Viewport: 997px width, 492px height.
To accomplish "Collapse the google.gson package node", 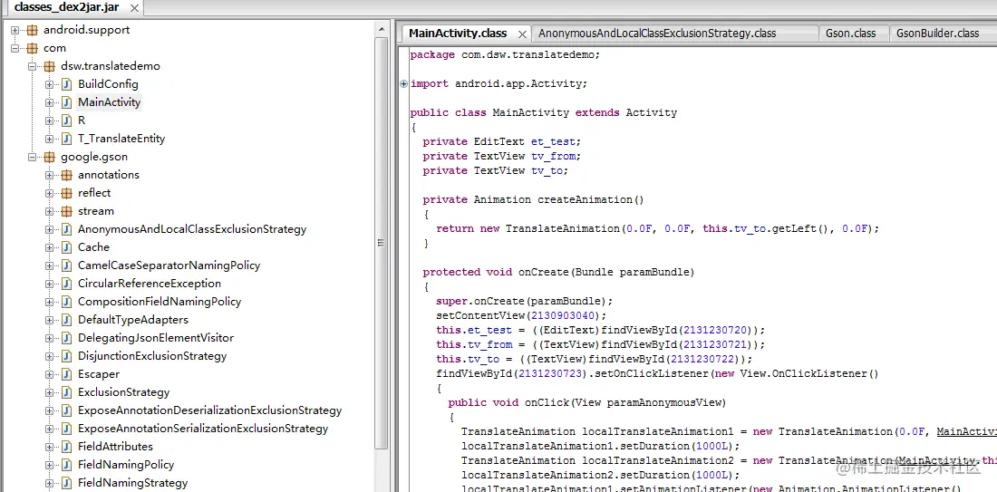I will pyautogui.click(x=33, y=157).
